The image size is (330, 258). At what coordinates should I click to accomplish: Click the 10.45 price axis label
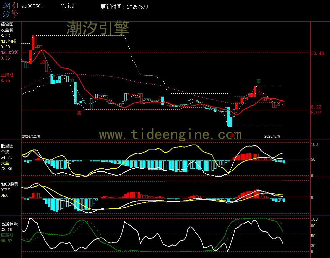click(317, 53)
